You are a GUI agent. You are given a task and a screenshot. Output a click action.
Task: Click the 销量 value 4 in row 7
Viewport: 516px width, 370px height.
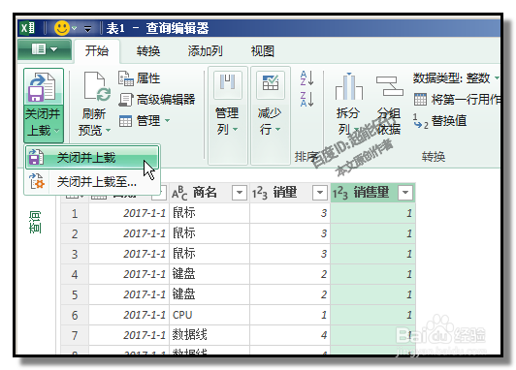click(290, 335)
